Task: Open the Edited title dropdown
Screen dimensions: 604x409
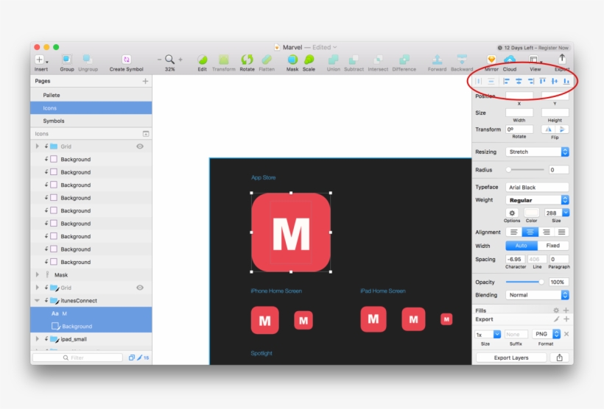Action: point(325,47)
